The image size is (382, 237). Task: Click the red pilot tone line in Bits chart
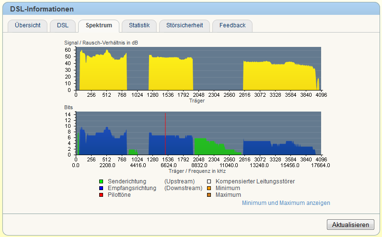(x=165, y=134)
